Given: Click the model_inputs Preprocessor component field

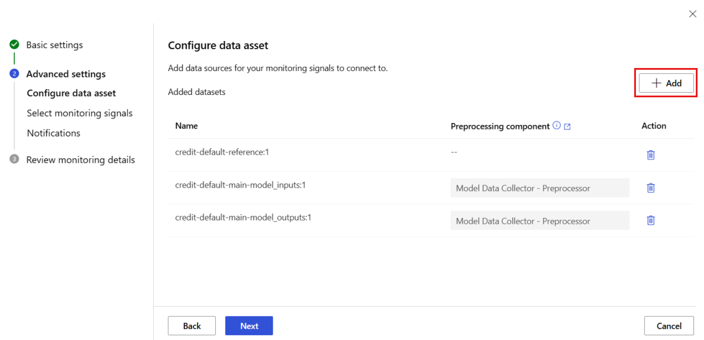Looking at the screenshot, I should (x=540, y=188).
